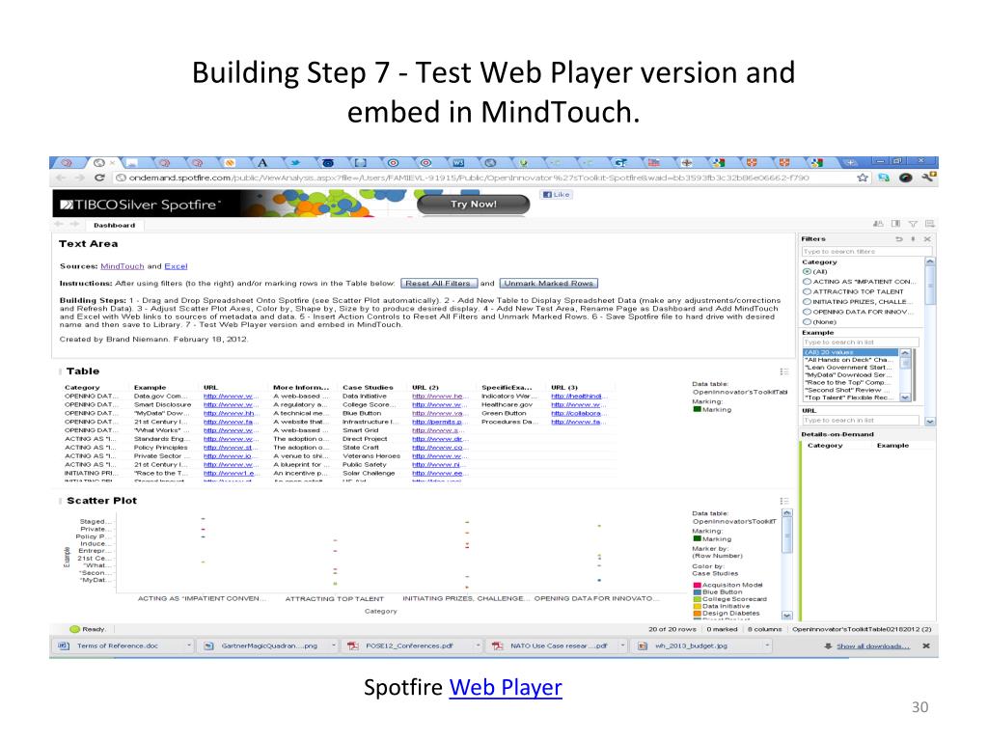Open Terms of Reference.doc download dropdown arrow

188,645
